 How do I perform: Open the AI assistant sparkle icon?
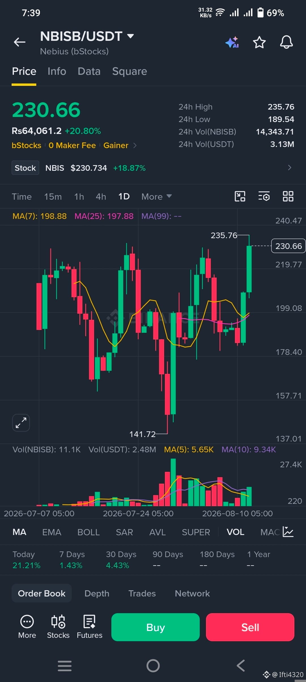[232, 42]
